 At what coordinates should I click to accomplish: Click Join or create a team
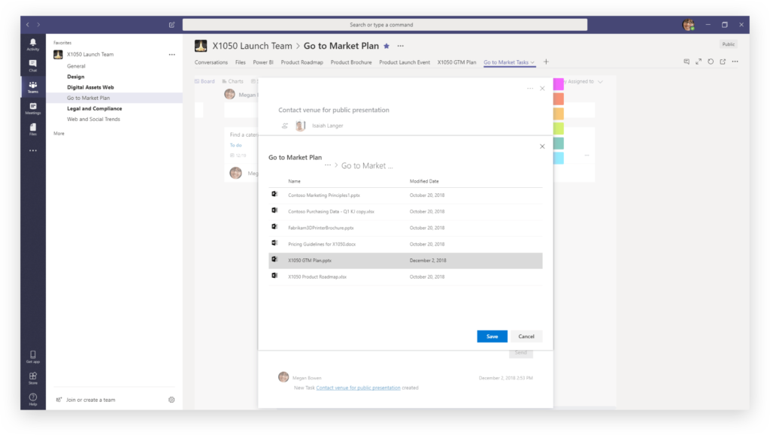[90, 400]
